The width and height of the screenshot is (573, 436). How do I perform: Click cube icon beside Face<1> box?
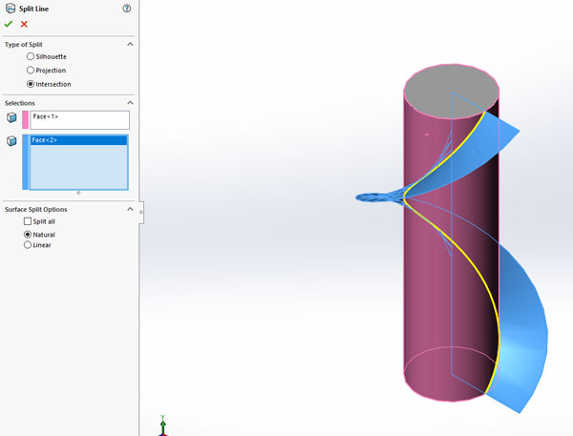pyautogui.click(x=11, y=118)
